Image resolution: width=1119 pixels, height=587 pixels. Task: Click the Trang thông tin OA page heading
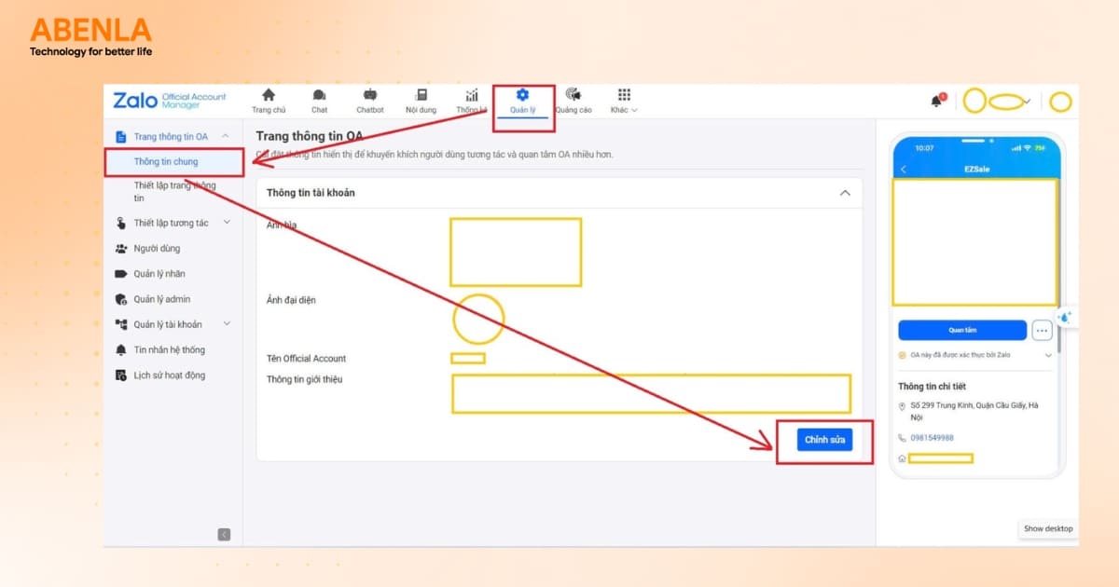[310, 136]
